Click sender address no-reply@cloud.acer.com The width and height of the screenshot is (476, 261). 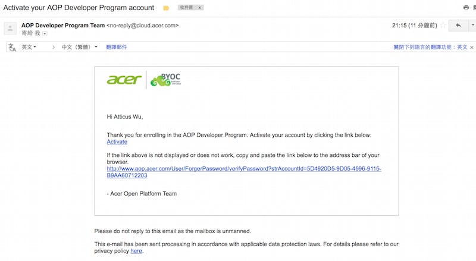pos(143,26)
